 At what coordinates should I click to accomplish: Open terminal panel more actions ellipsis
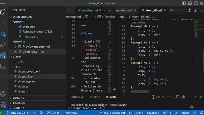pos(189,97)
